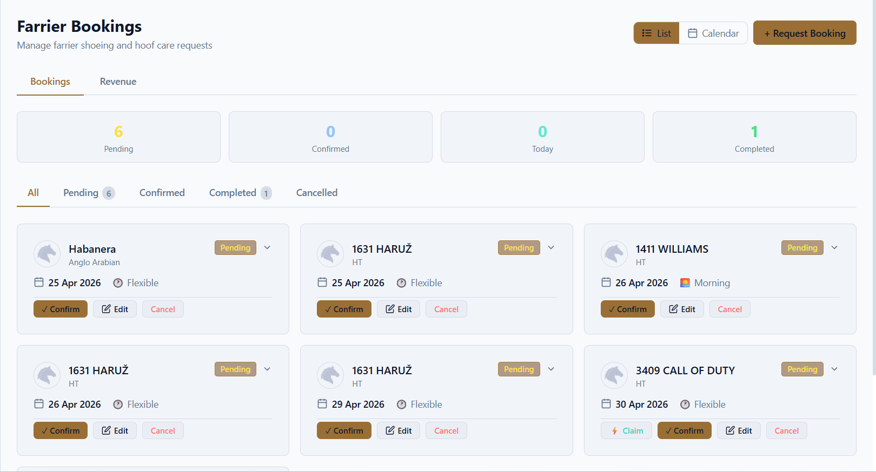This screenshot has height=472, width=876.
Task: Click horse avatar on 1631 HARUŽ 25 Apr card
Action: point(330,254)
